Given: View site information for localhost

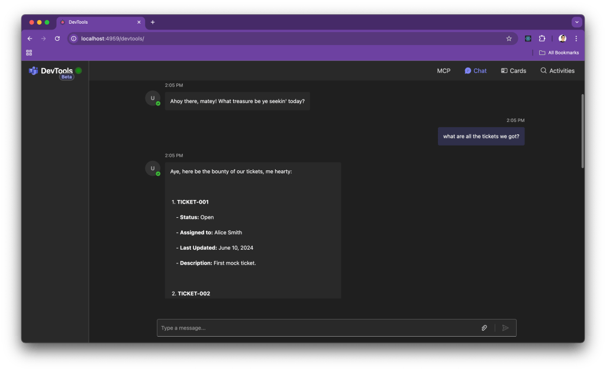Looking at the screenshot, I should (74, 38).
